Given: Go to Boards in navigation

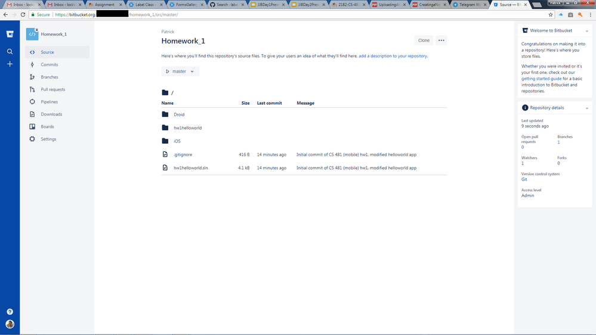Looking at the screenshot, I should pos(57,127).
